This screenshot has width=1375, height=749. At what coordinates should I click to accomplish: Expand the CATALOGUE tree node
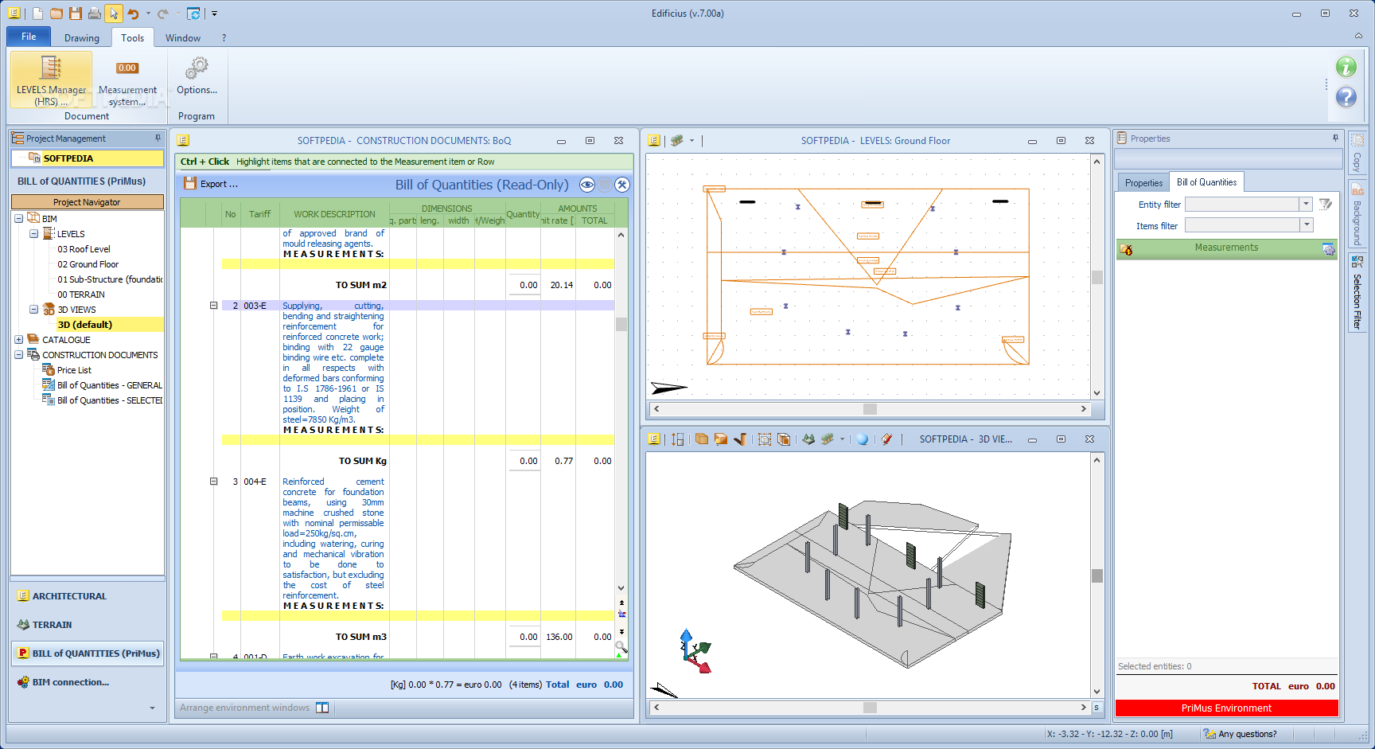[x=18, y=339]
